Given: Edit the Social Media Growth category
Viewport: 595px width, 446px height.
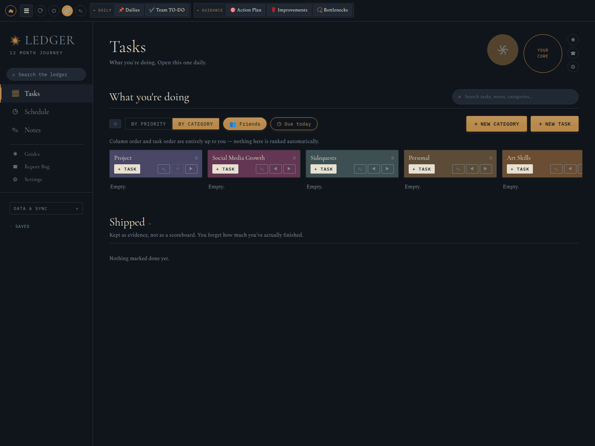Looking at the screenshot, I should point(262,169).
